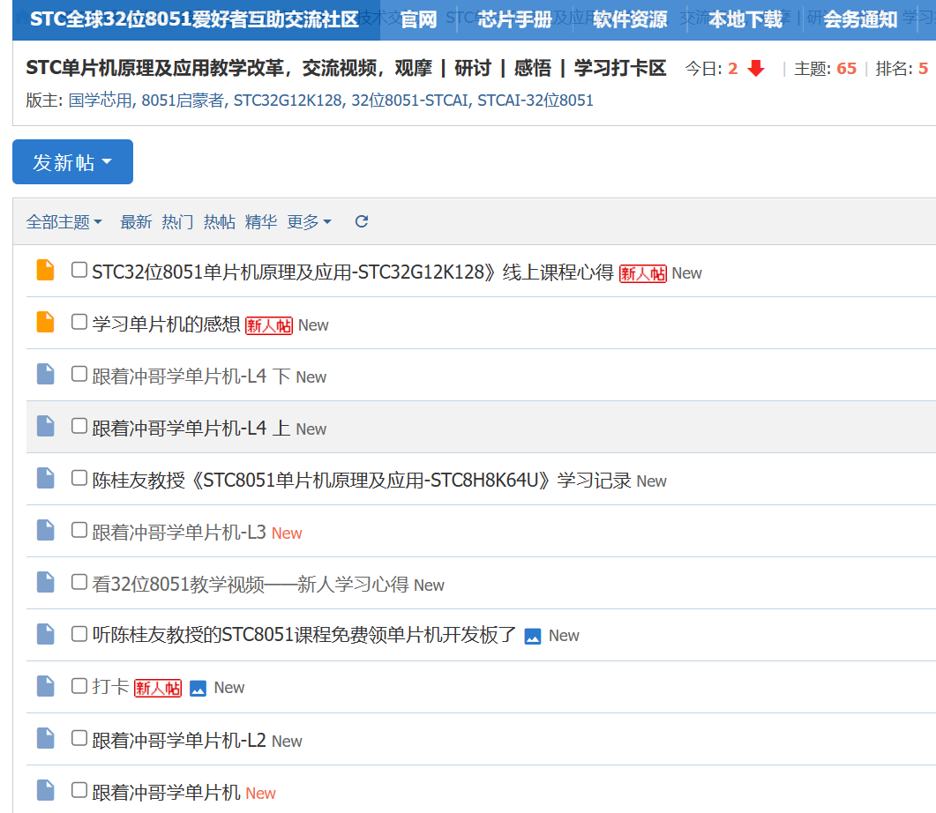Click the image attachment icon on 听陈桂友教授 thread
936x813 pixels.
tap(533, 636)
